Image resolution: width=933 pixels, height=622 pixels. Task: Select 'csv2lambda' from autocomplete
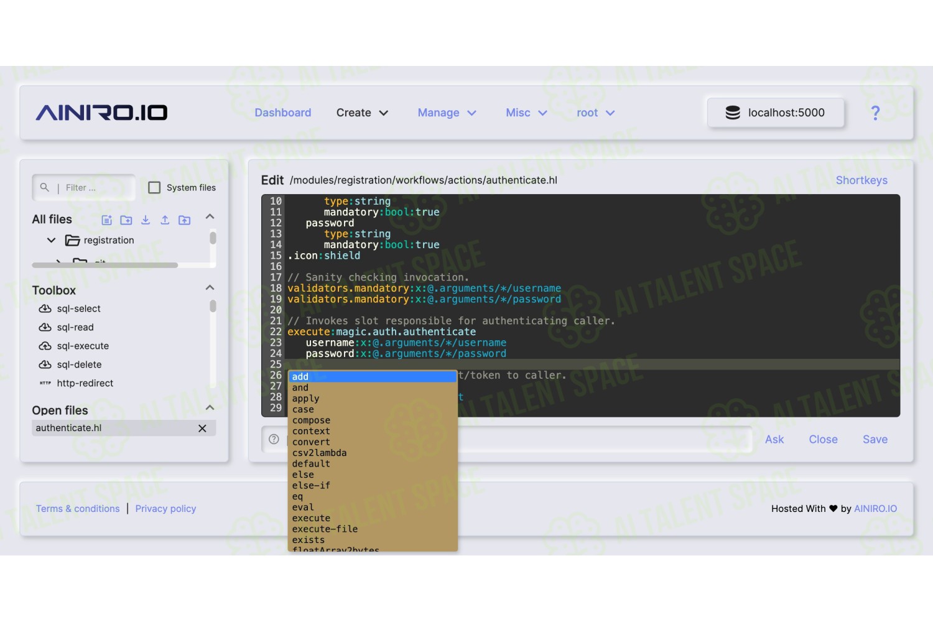pos(373,453)
